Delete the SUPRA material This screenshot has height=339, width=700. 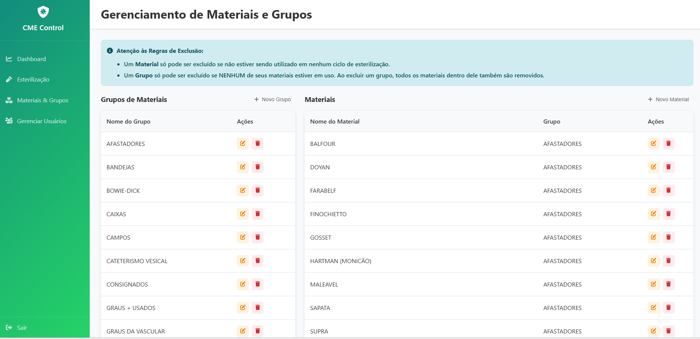[668, 331]
